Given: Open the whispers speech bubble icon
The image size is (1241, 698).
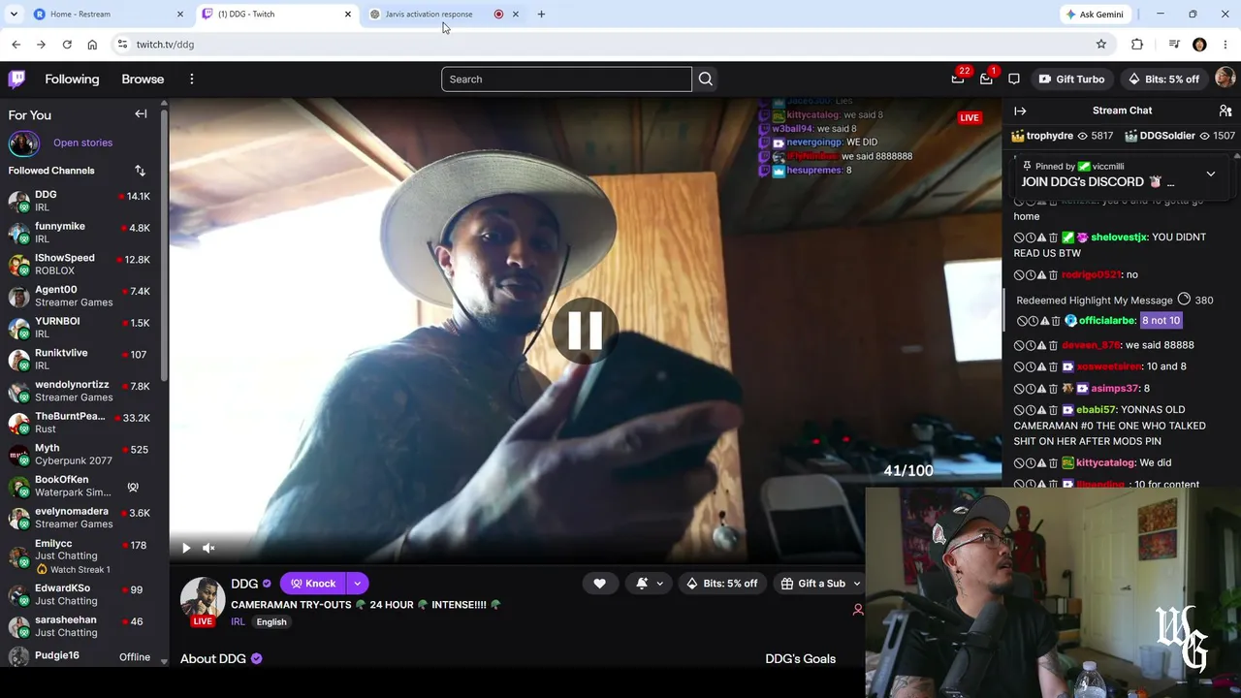Looking at the screenshot, I should point(1014,79).
